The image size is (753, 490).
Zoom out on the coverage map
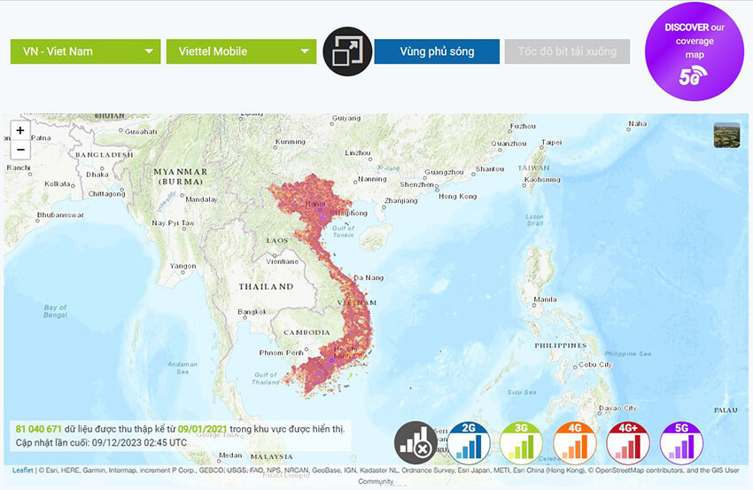20,150
